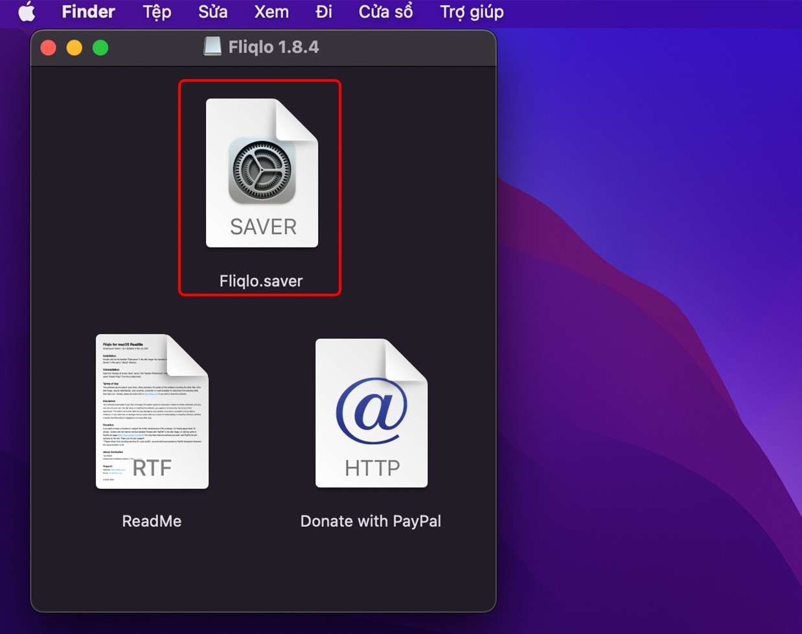
Task: Select the ReadMe RTF document icon
Action: [152, 411]
